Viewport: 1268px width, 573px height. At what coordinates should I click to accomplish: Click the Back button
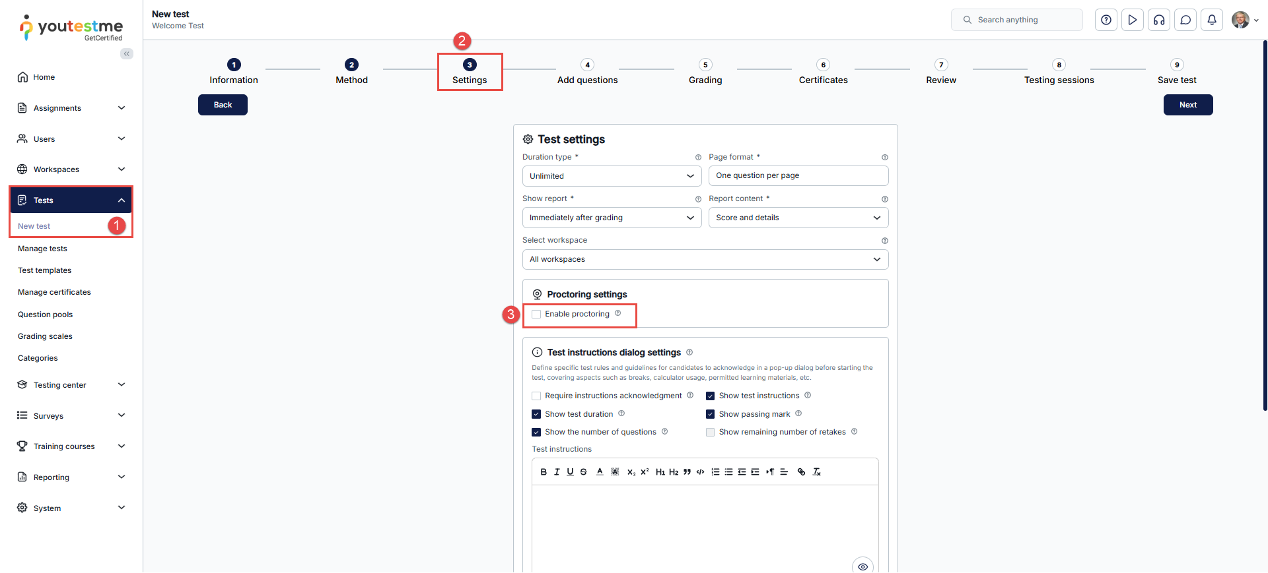click(x=223, y=105)
